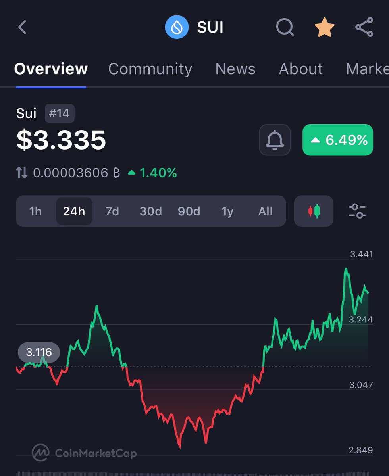Viewport: 389px width, 476px height.
Task: Open the About tab
Action: tap(300, 69)
